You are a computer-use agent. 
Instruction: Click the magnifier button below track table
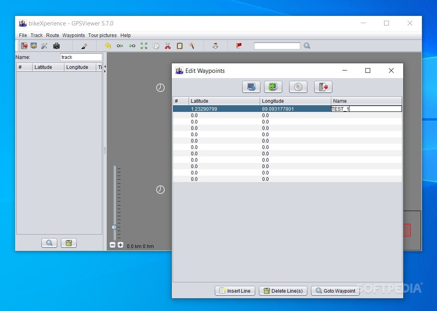(x=49, y=243)
